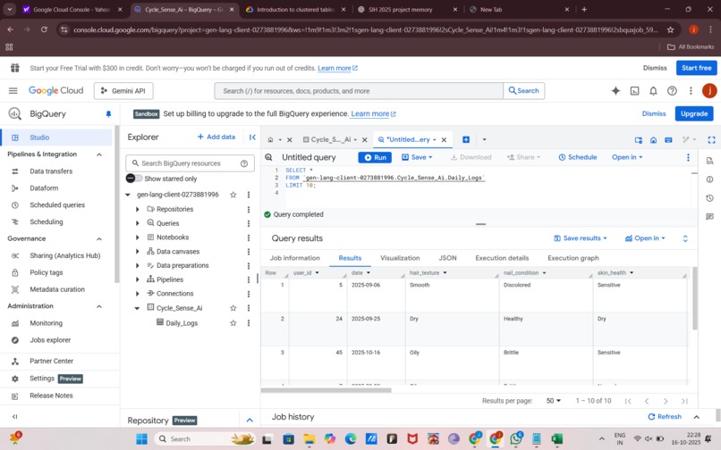721x450 pixels.
Task: Star the Cycle_Sense_Ai dataset
Action: coord(233,308)
